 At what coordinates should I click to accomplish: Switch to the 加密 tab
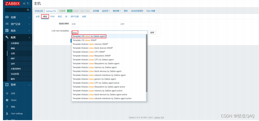pyautogui.click(x=84, y=17)
